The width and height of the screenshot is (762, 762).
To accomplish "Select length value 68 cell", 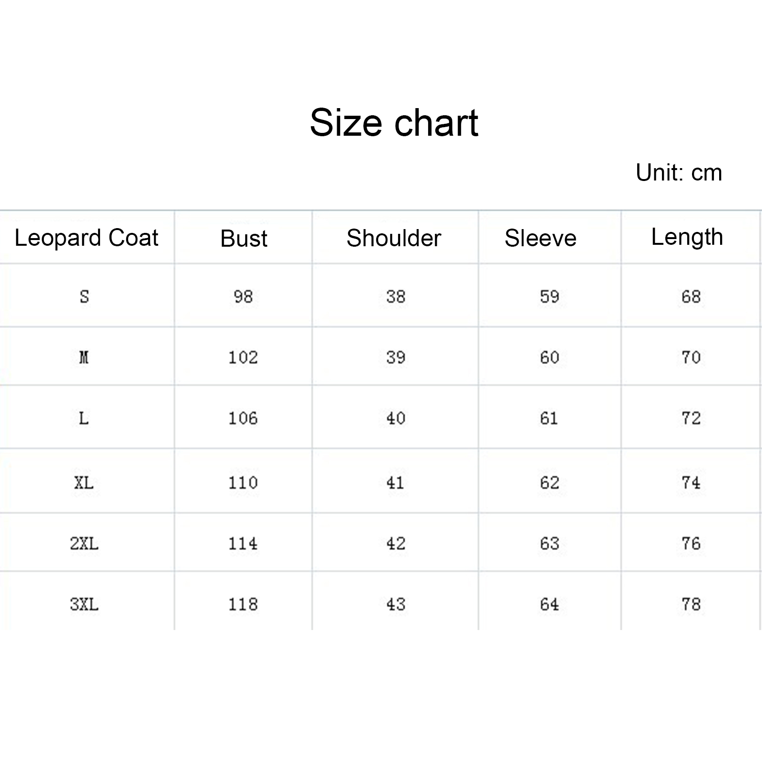I will pos(691,297).
